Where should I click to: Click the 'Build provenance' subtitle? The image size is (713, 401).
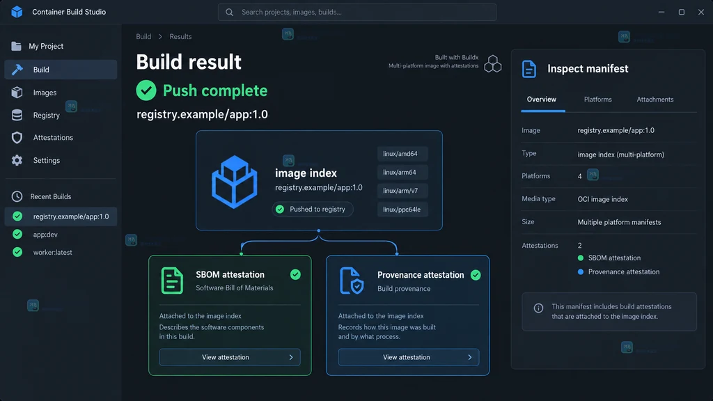pyautogui.click(x=404, y=289)
